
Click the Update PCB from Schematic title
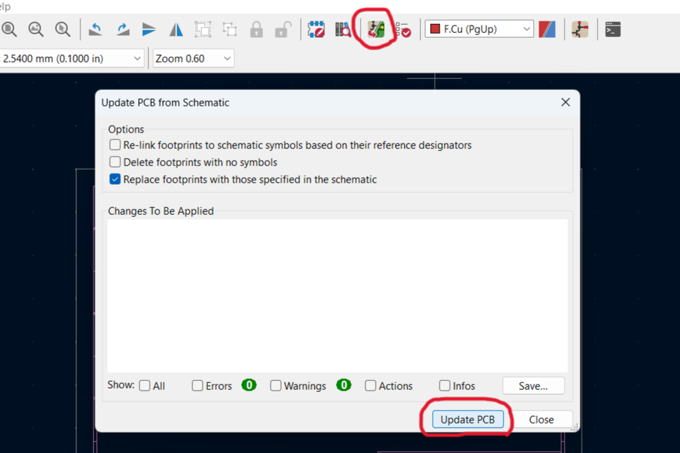pos(166,103)
